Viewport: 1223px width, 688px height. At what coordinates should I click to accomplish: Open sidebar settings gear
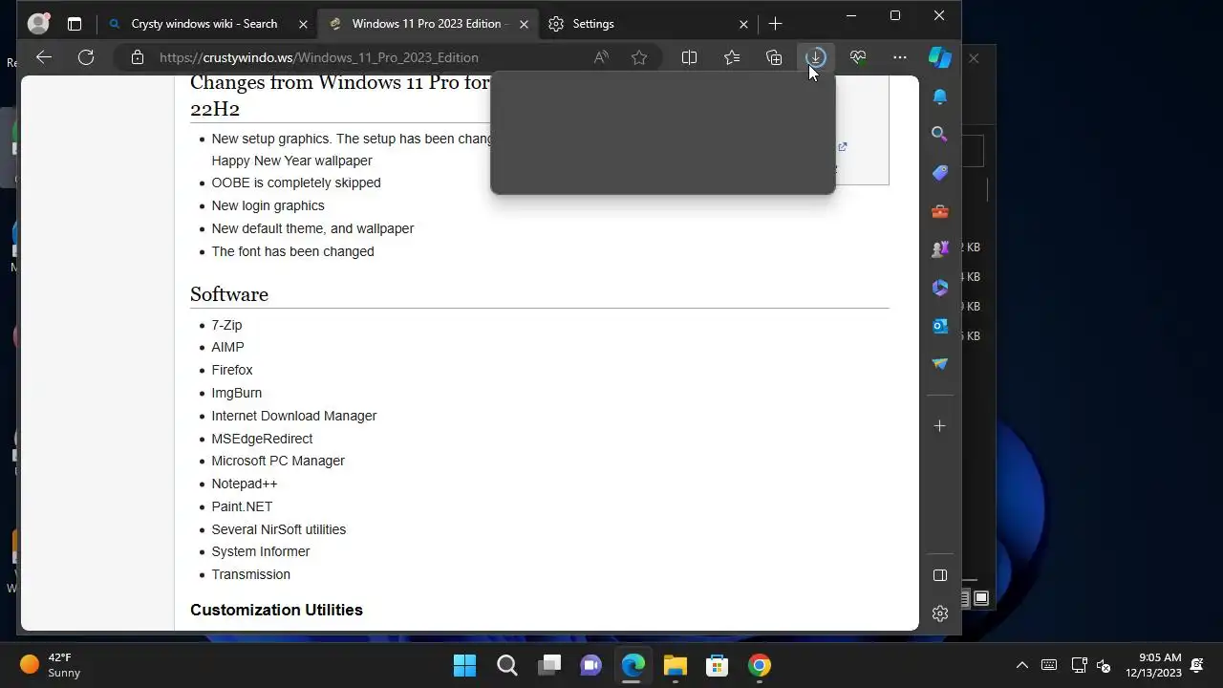940,613
